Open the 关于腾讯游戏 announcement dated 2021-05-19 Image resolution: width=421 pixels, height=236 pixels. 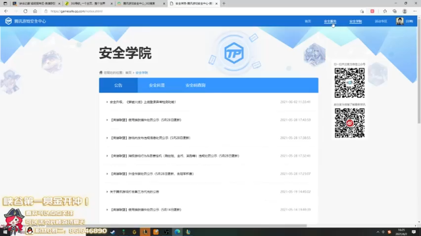click(x=134, y=191)
